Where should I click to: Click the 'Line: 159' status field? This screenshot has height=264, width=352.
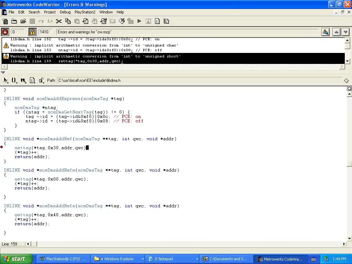point(13,244)
